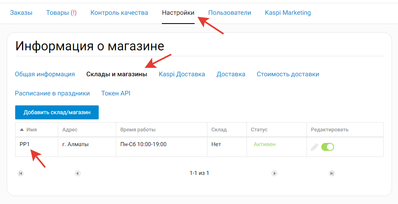The width and height of the screenshot is (398, 204).
Task: Open Расписание в праздники section
Action: 52,93
